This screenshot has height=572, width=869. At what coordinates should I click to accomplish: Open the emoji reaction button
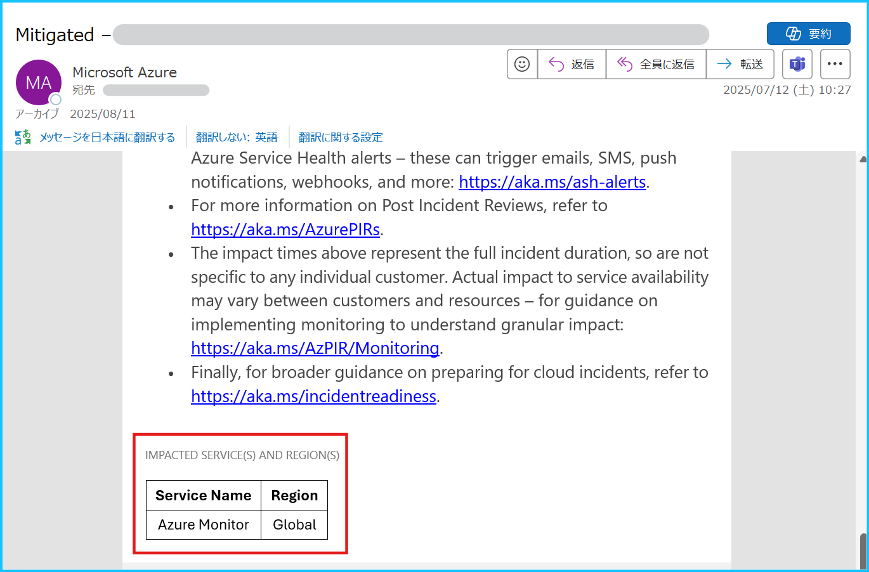tap(522, 64)
